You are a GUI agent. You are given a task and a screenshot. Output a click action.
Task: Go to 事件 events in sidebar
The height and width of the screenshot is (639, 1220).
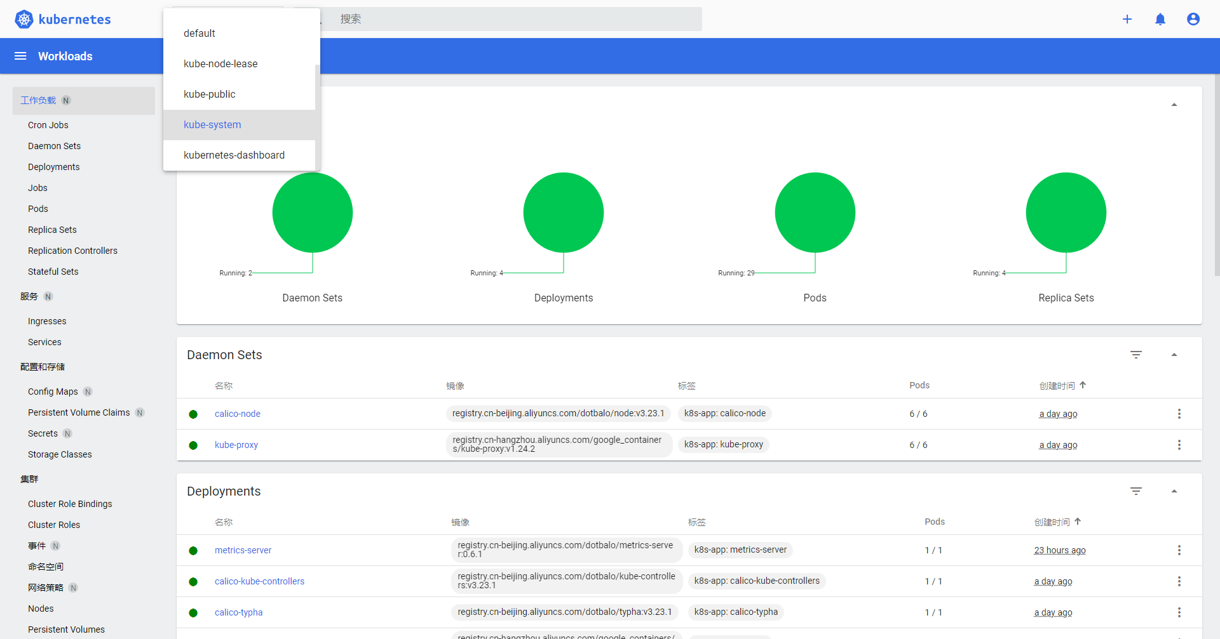click(37, 546)
